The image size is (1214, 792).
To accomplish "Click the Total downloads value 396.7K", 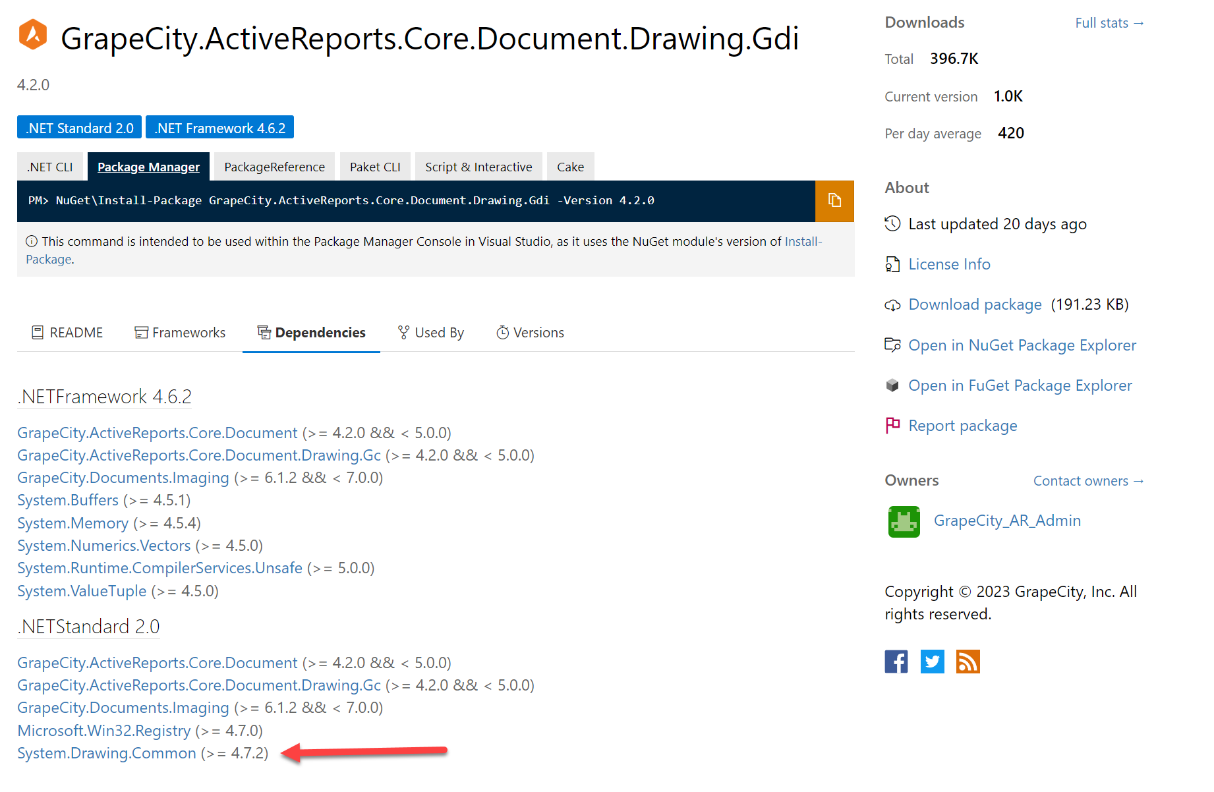I will (x=954, y=59).
